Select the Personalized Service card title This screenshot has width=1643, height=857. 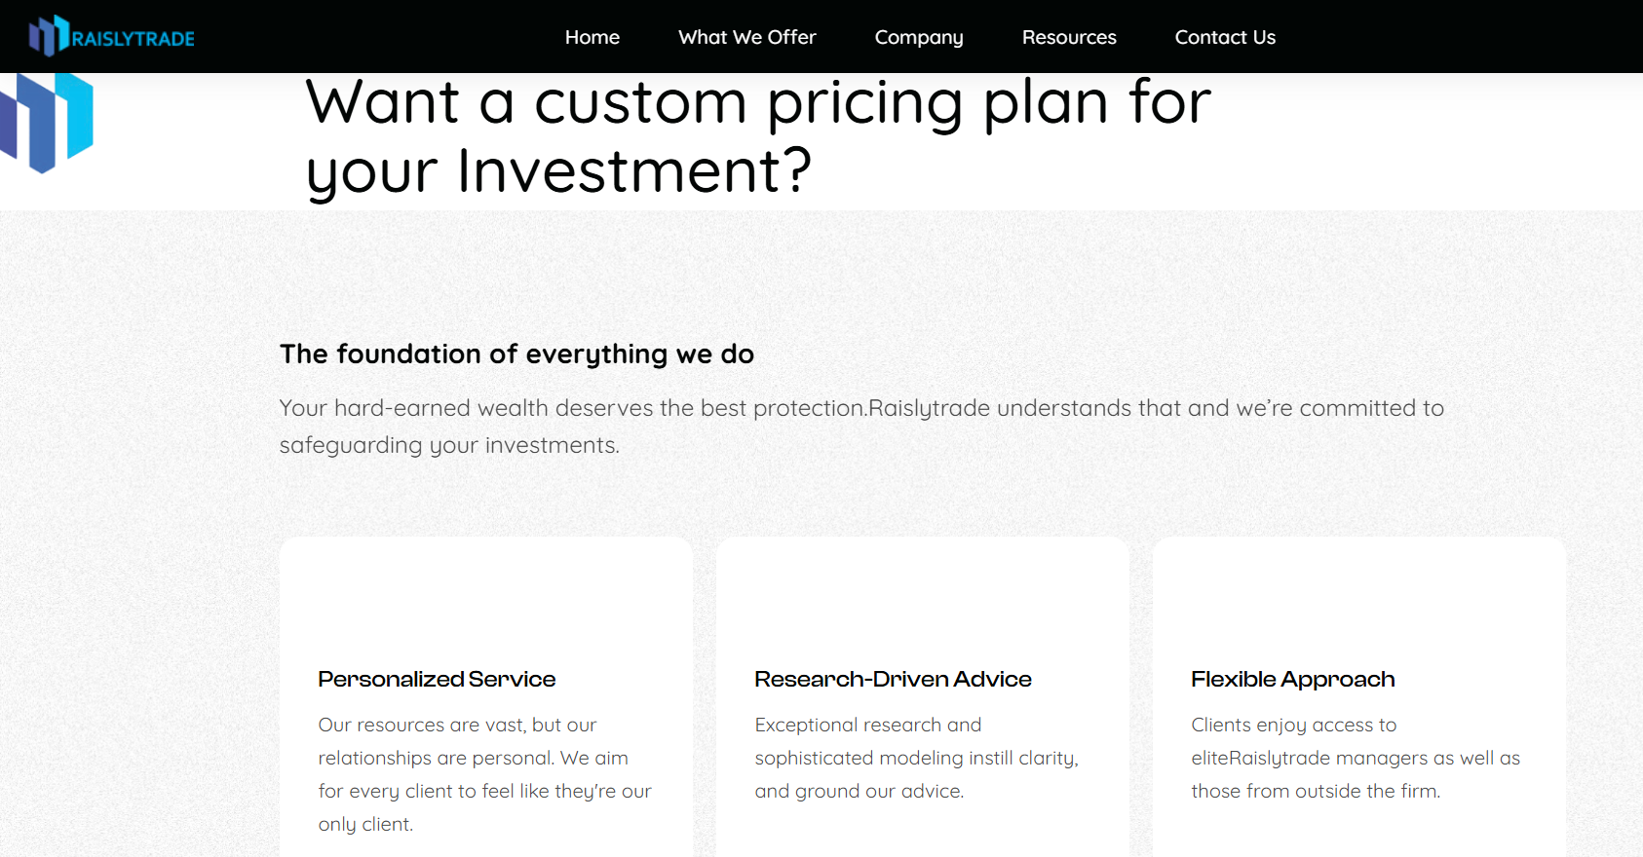pyautogui.click(x=437, y=679)
